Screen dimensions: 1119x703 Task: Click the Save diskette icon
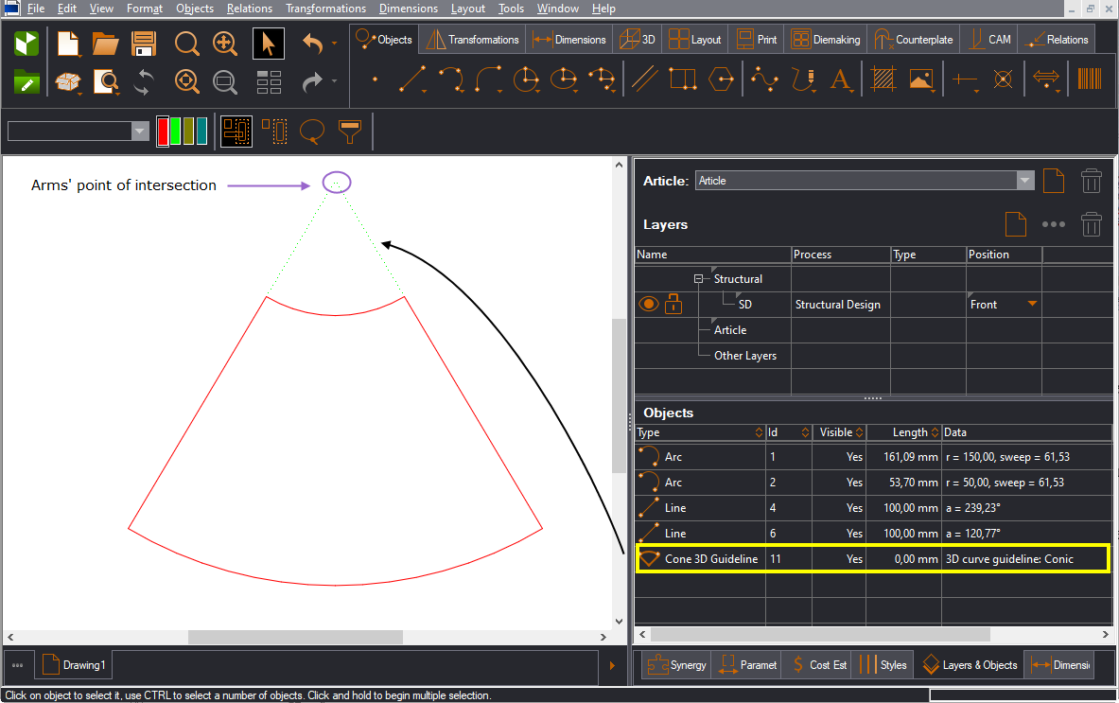[x=144, y=44]
